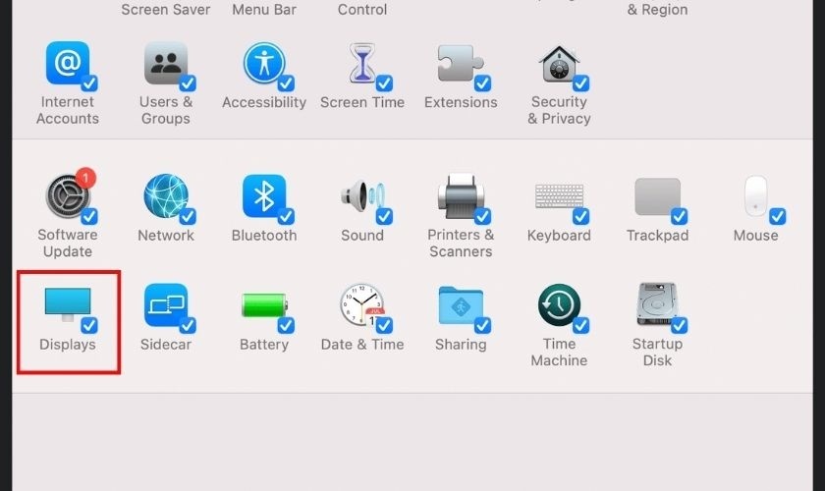Uncheck the Keyboard pane checkbox
Screen dimensions: 825x491
[580, 216]
